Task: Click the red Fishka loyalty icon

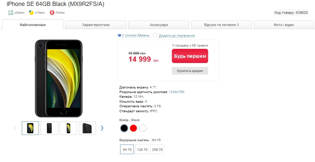Action: (52, 13)
